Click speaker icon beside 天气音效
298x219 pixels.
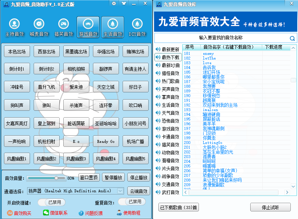[x=158, y=113]
